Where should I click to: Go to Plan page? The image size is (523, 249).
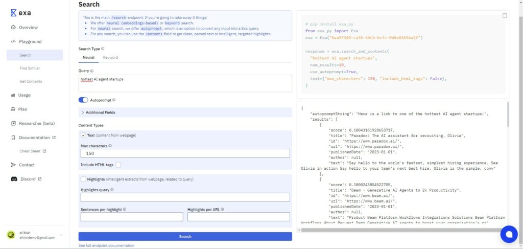(22, 109)
